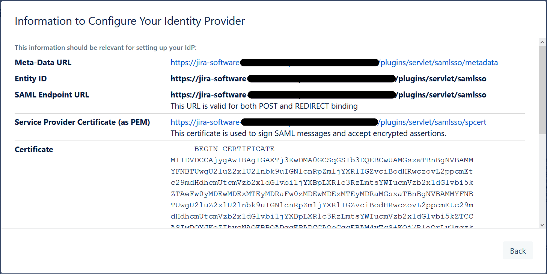Click the SAML Endpoint URL value
Image resolution: width=547 pixels, height=274 pixels.
[x=329, y=94]
